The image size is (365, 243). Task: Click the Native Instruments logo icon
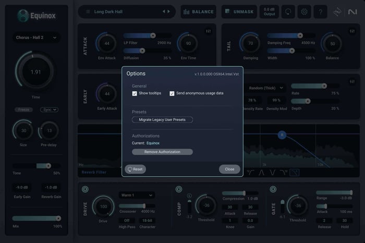click(352, 11)
